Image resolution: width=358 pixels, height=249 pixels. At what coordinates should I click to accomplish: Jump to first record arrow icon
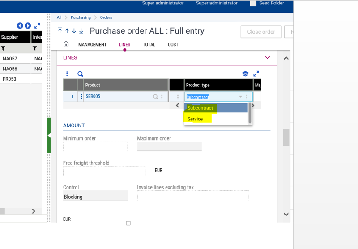pyautogui.click(x=60, y=31)
